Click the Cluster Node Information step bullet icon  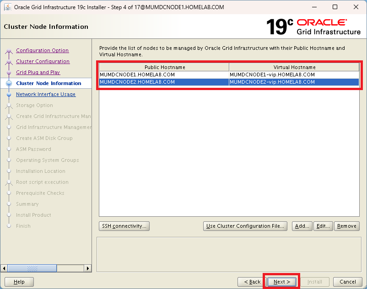point(9,84)
